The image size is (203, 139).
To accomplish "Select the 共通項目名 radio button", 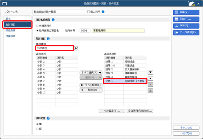I will tap(37, 26).
